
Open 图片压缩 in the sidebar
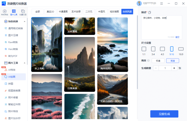coord(13,35)
